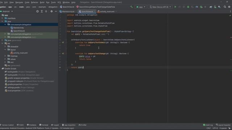This screenshot has height=130, width=232.
Task: Switch to the activity_main.xml editor tab
Action: 107,11
